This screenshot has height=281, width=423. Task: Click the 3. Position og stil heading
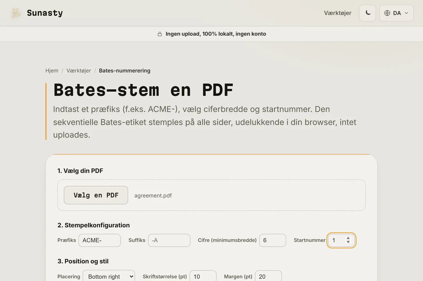click(x=83, y=261)
